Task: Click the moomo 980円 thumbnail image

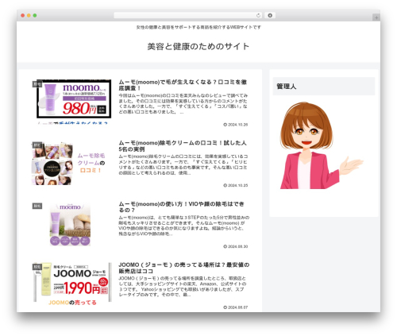Action: tap(72, 102)
